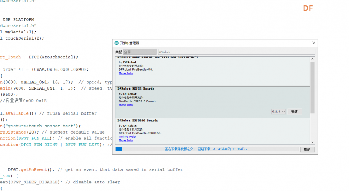Open version 0.2.0 dropdown for ESP32 Boards
This screenshot has height=191, width=349.
tap(279, 112)
